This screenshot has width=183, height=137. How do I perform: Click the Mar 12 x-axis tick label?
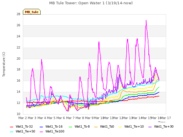click(118, 118)
